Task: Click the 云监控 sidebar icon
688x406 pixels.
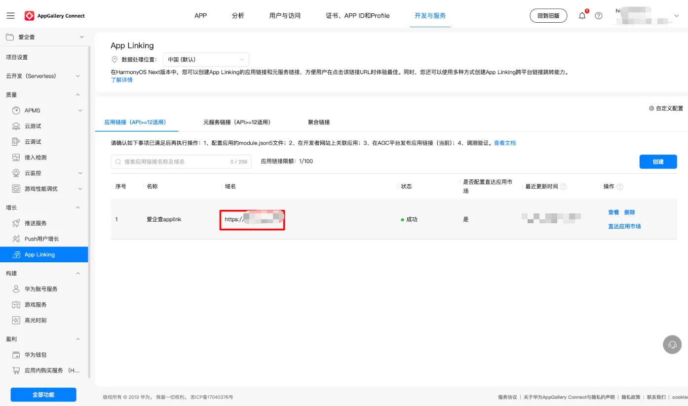Action: pos(16,173)
